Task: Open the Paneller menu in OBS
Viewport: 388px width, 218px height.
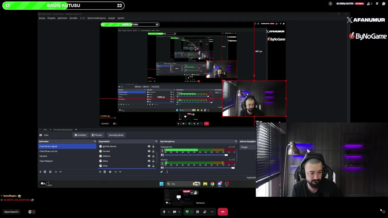Action: (73, 18)
